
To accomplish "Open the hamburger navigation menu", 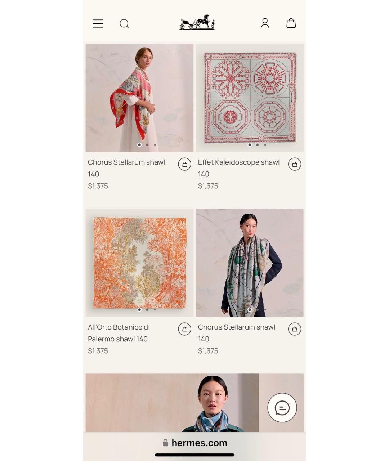I will pyautogui.click(x=98, y=24).
